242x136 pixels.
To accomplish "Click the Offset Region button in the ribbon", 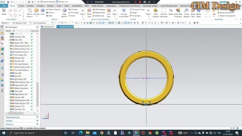I will [x=99, y=9].
